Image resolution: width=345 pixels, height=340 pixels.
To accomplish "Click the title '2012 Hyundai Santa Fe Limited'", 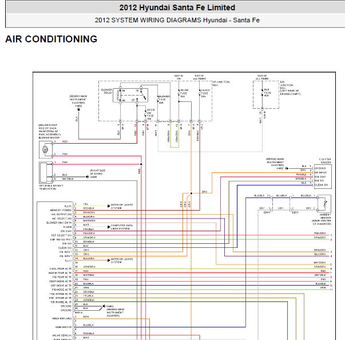I will pos(177,7).
